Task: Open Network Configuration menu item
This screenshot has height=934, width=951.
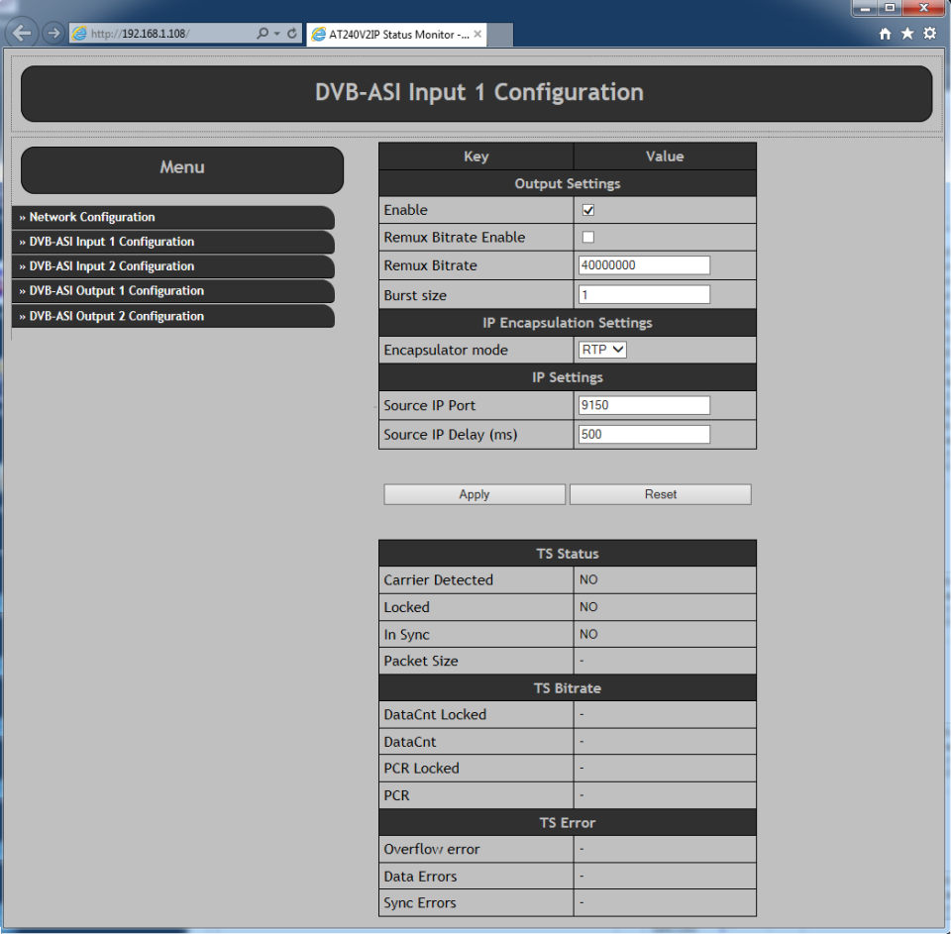Action: pyautogui.click(x=92, y=217)
